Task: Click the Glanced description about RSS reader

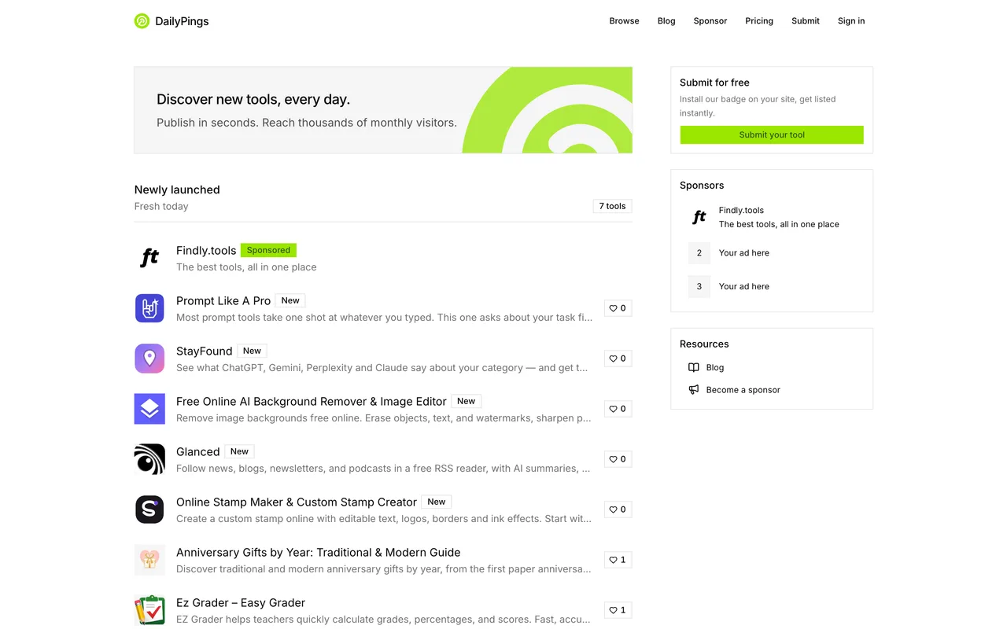Action: point(383,468)
